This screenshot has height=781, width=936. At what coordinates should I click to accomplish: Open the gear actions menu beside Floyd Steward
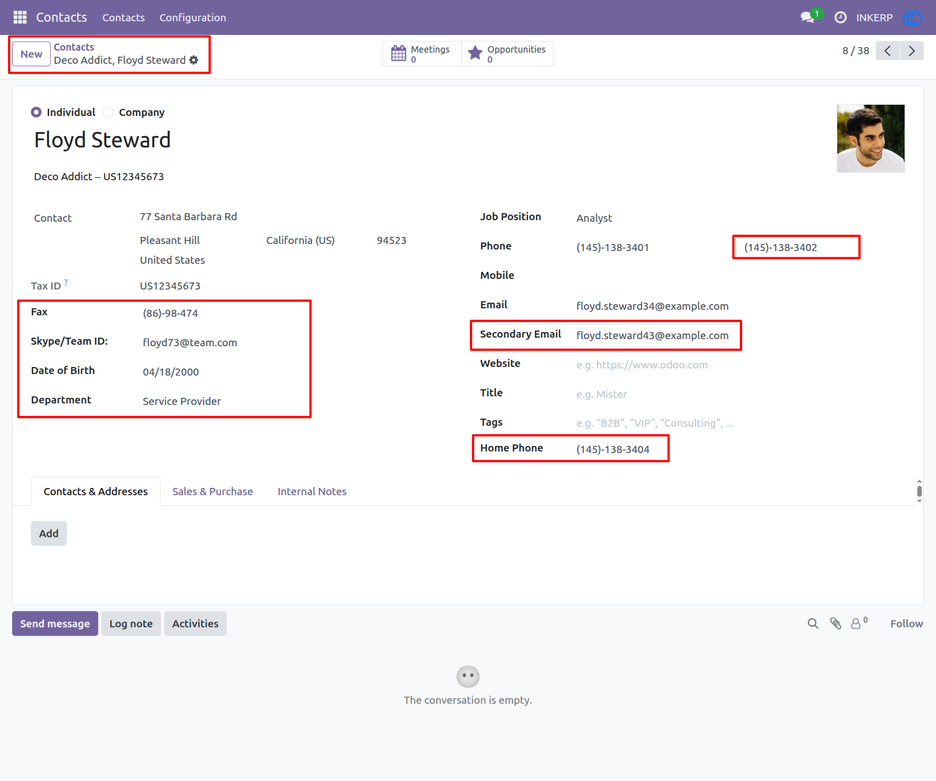coord(193,60)
